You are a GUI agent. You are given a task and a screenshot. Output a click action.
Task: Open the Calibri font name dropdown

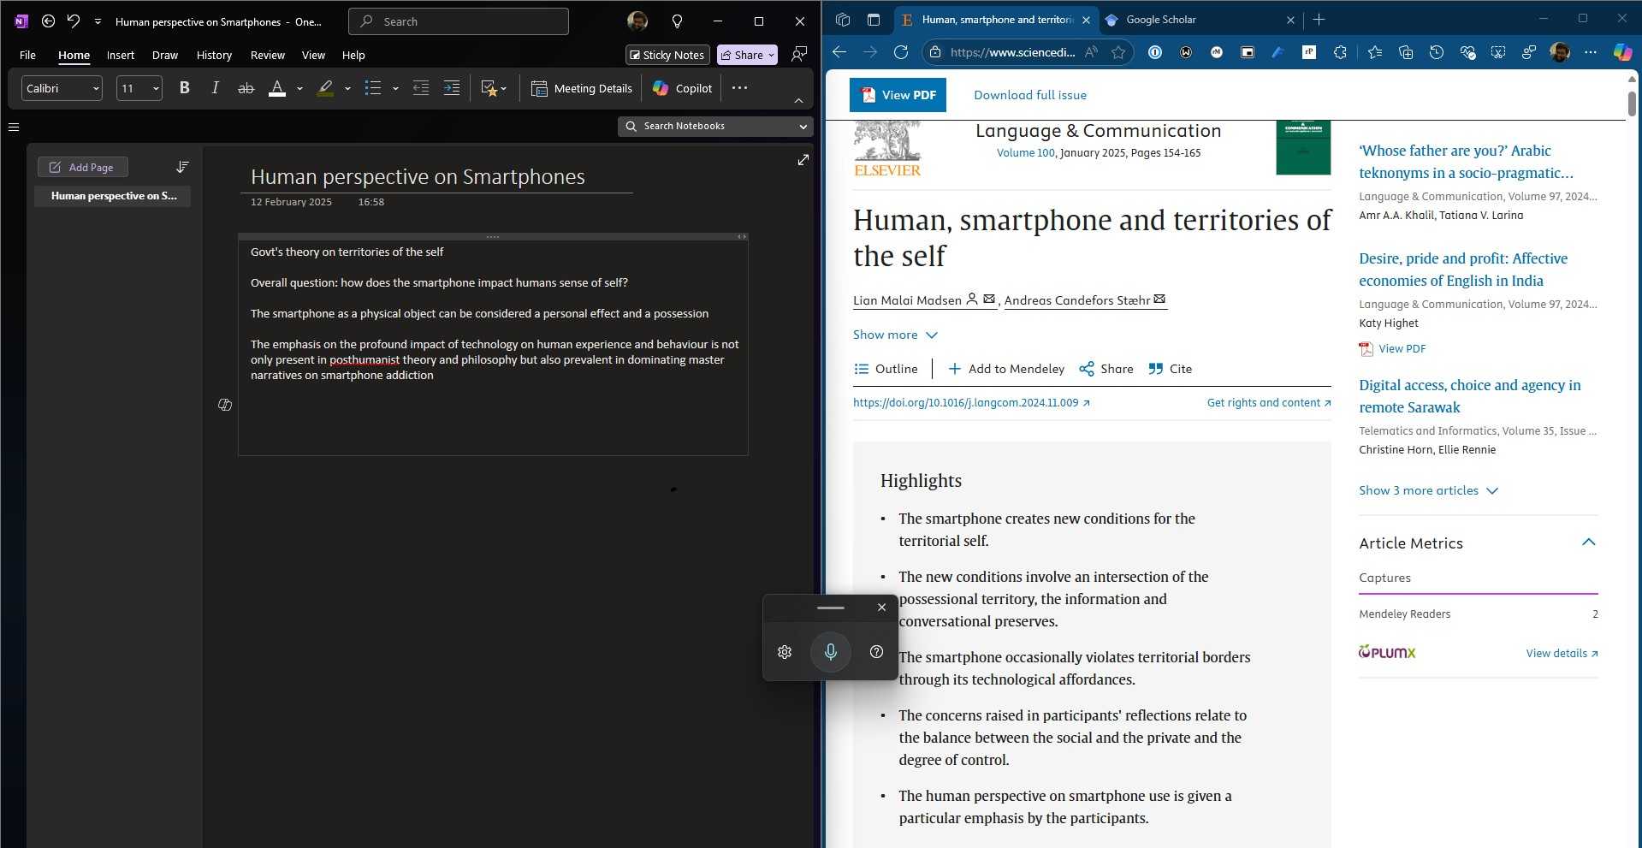tap(62, 88)
